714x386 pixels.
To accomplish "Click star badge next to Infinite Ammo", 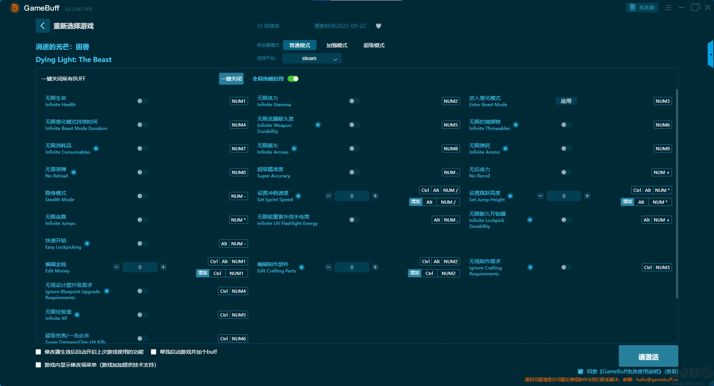I will click(505, 148).
